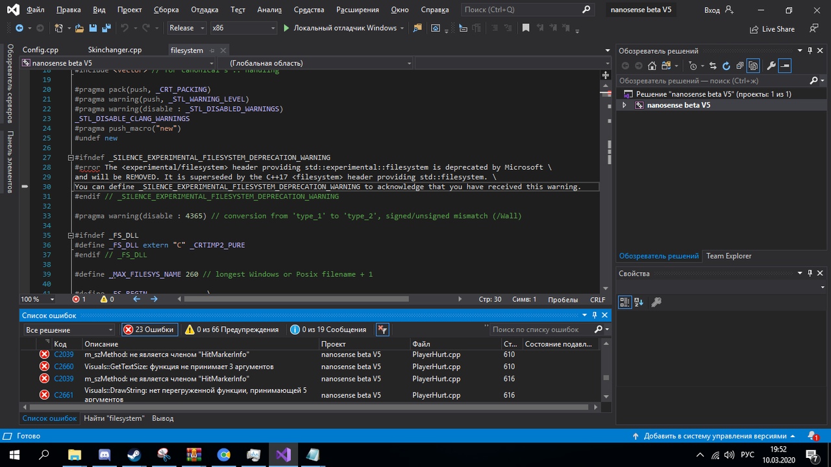This screenshot has width=831, height=467.
Task: Click the Live Share button
Action: point(772,29)
